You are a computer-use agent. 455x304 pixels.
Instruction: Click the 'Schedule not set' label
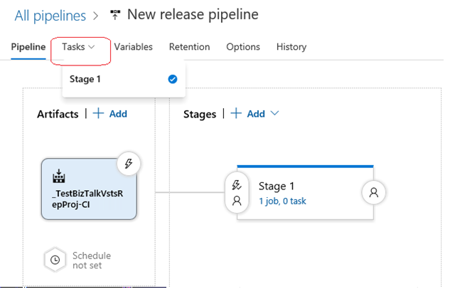[x=91, y=261]
